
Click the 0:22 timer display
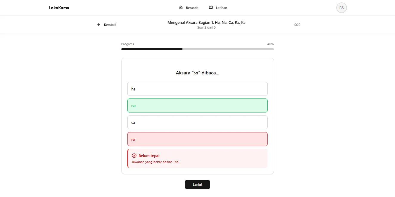point(297,25)
